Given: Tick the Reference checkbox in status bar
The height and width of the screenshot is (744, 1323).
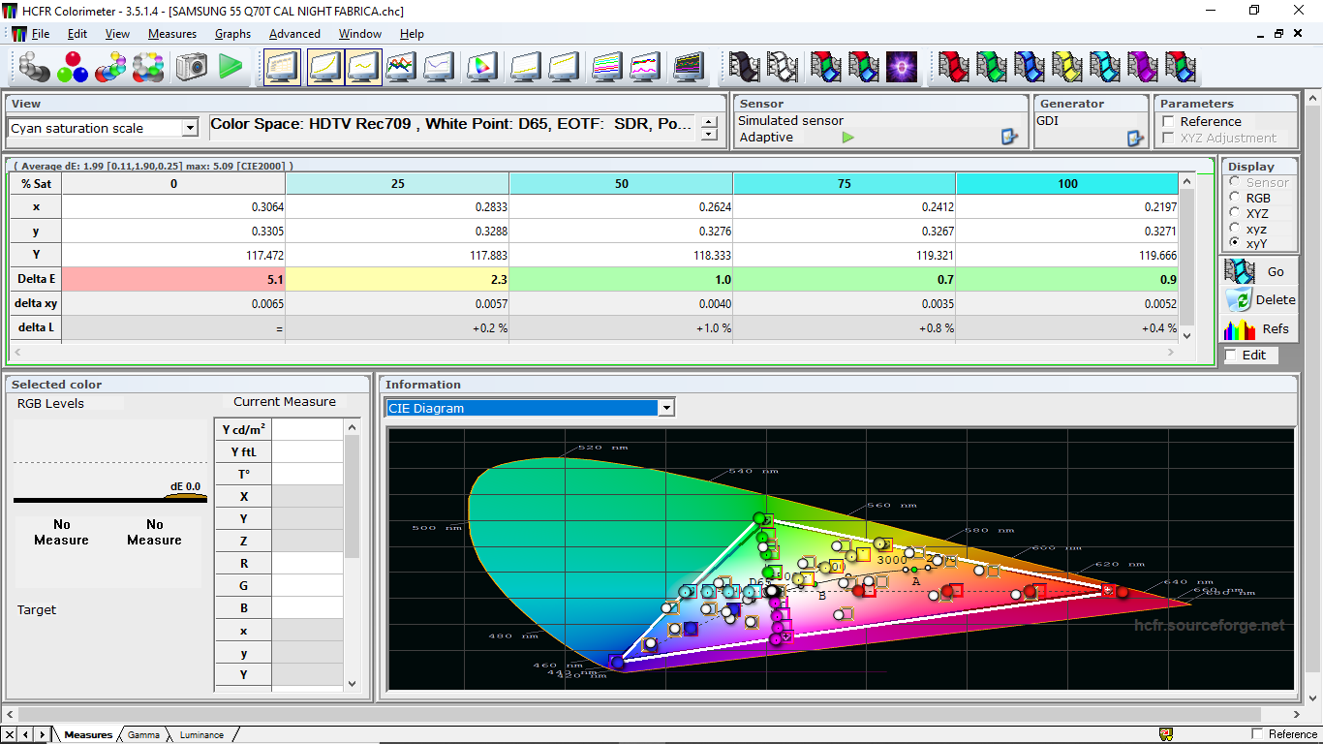Looking at the screenshot, I should (x=1258, y=734).
